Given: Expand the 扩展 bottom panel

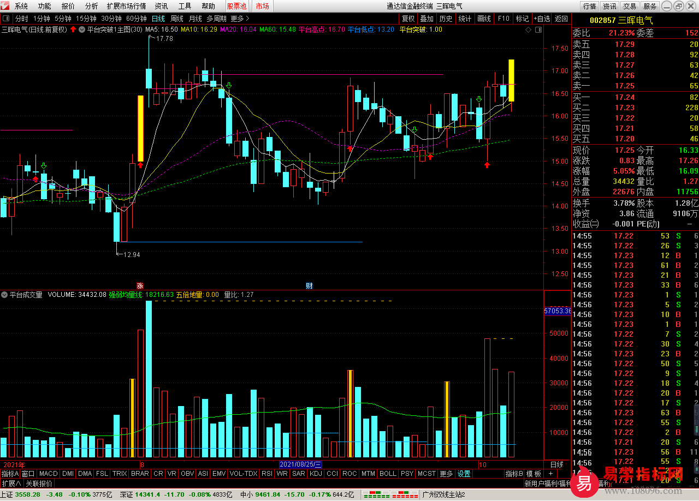Looking at the screenshot, I should point(11,484).
